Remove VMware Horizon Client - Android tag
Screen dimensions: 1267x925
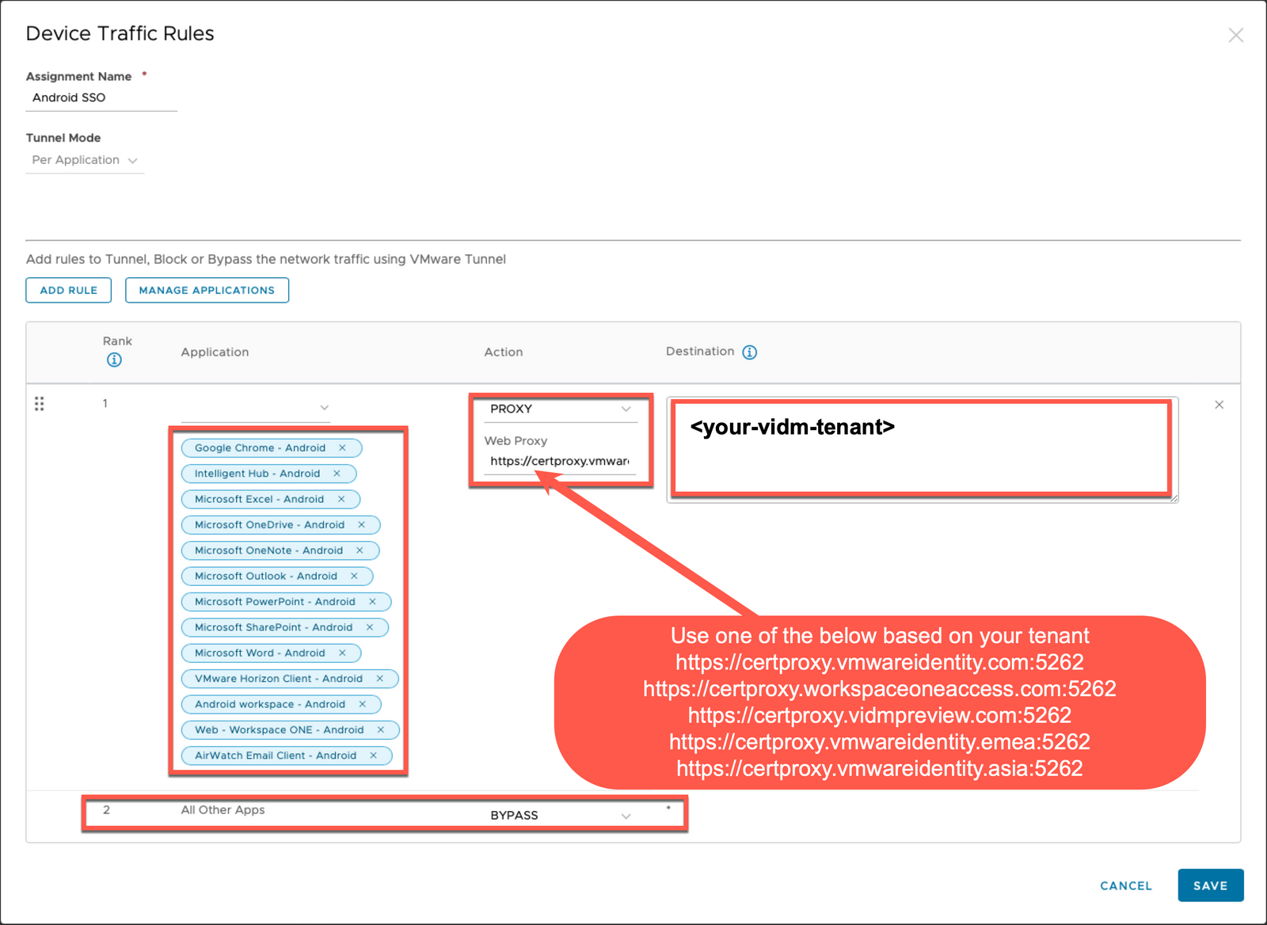tap(379, 679)
